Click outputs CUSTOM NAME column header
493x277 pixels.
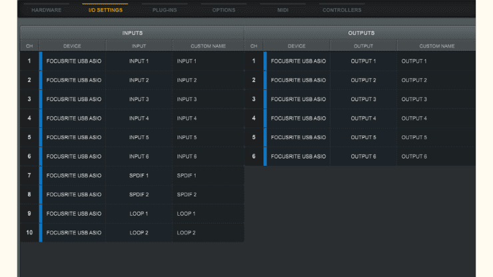coord(436,46)
